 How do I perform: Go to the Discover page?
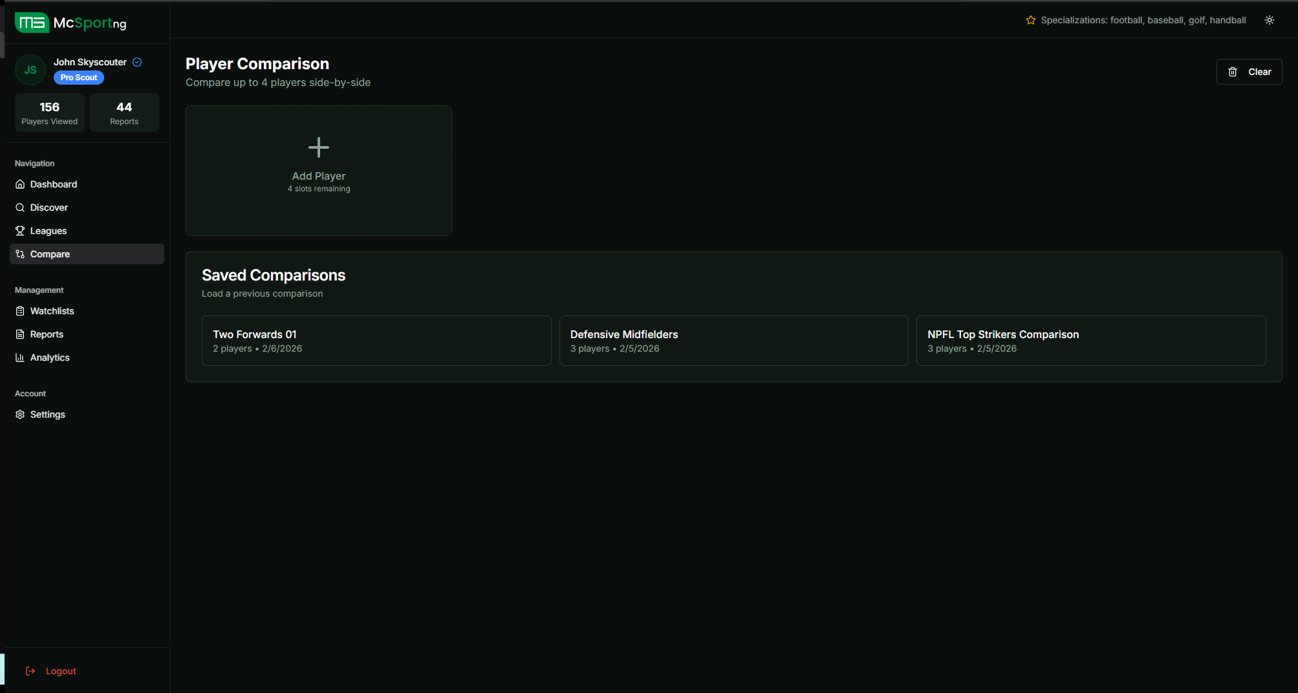coord(49,208)
